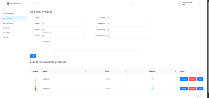The width and height of the screenshot is (209, 98).
Task: Go to previous page arrow
Action: (195, 97)
